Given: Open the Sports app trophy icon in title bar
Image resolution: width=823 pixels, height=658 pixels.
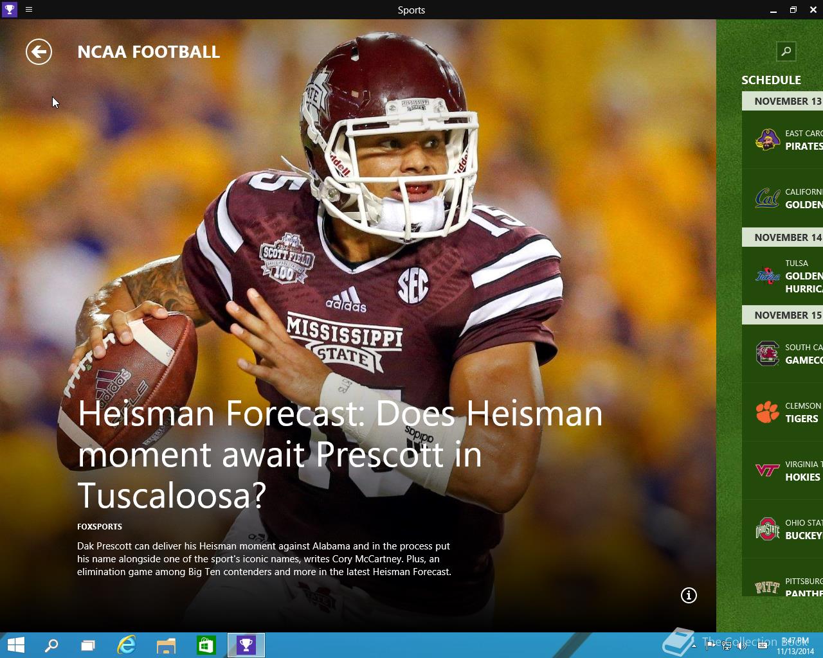Looking at the screenshot, I should click(x=9, y=9).
